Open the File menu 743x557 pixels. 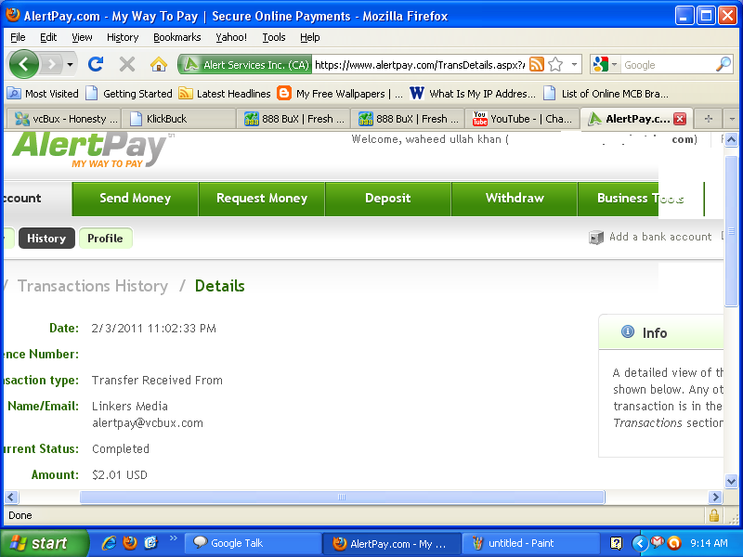pyautogui.click(x=18, y=37)
